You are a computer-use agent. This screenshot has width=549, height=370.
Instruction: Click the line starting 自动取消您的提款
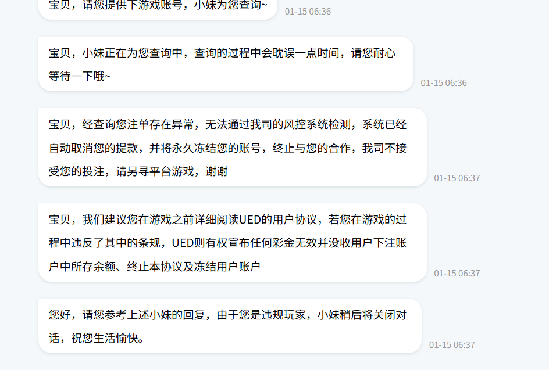click(227, 148)
